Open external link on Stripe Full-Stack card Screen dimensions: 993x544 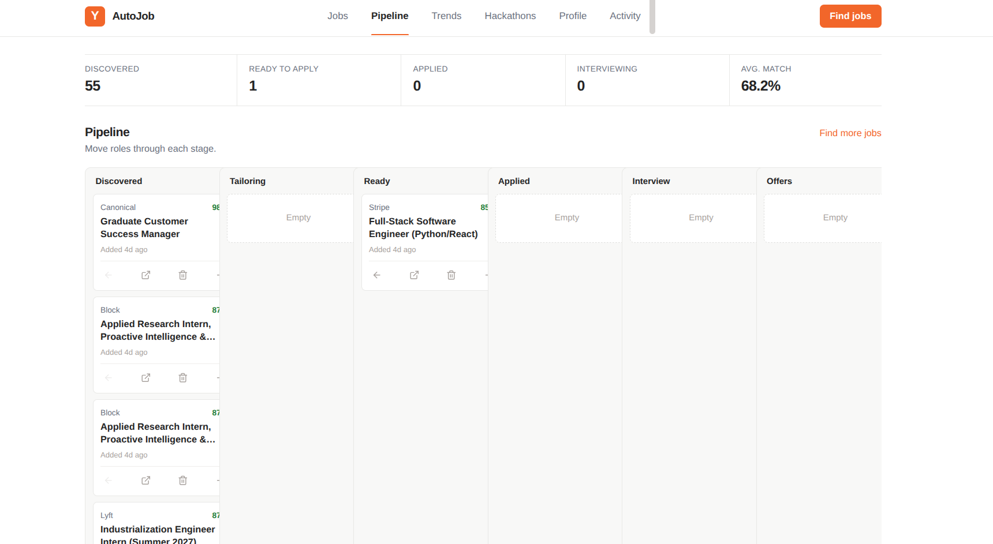tap(415, 275)
